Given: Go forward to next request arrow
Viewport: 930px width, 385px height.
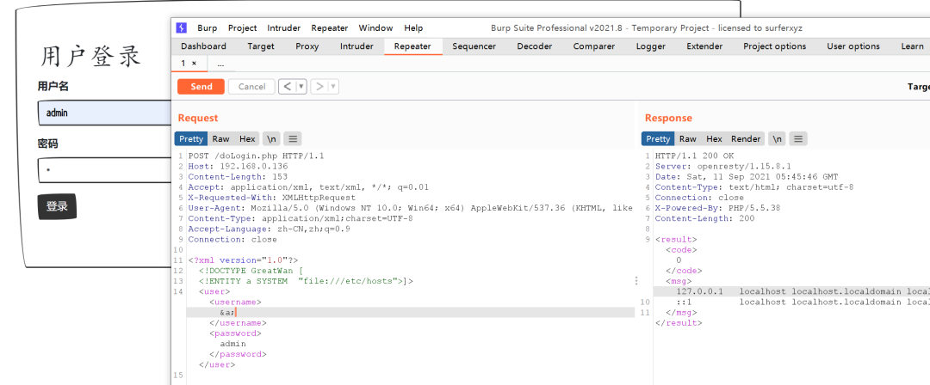Looking at the screenshot, I should tap(319, 87).
